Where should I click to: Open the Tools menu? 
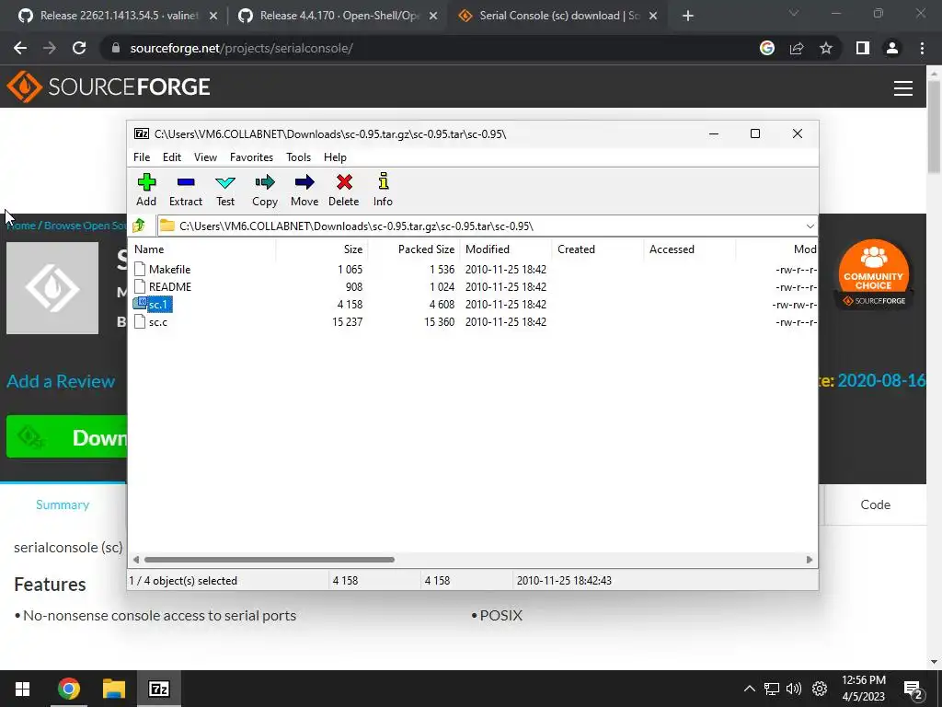tap(299, 156)
